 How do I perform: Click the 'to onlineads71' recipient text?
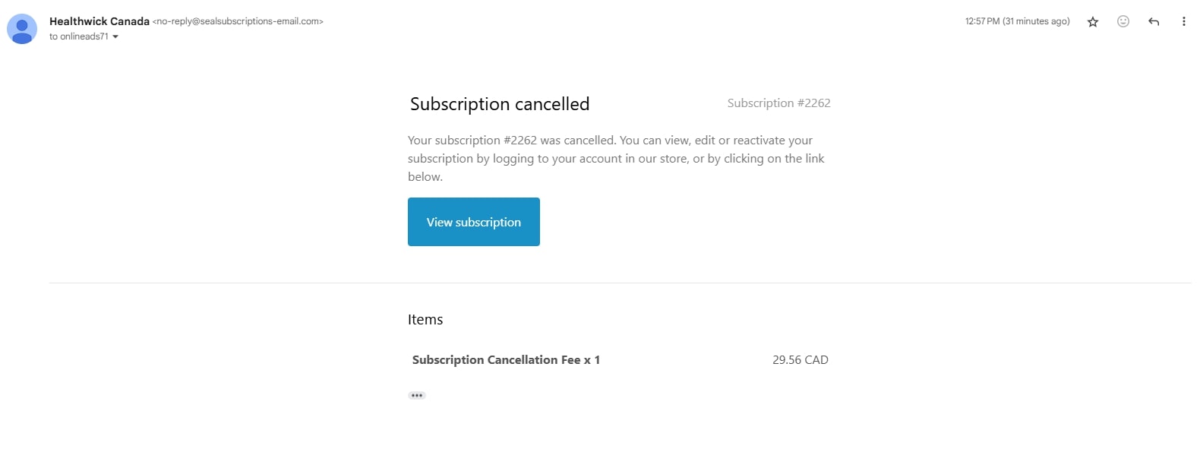79,36
